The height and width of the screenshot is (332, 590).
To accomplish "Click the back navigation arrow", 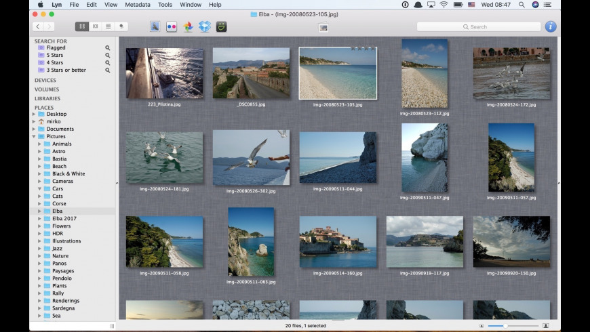I will 38,26.
